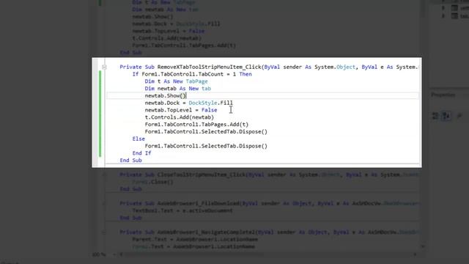Click the 'Form1.Close()' line
The width and height of the screenshot is (469, 264).
tap(153, 182)
